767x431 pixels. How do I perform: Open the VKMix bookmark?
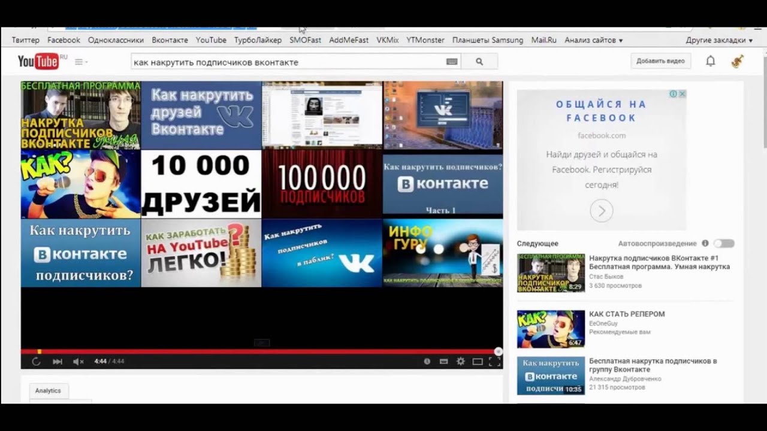coord(387,40)
